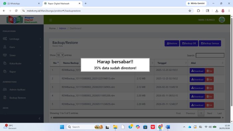Click the Restore button

172,43
